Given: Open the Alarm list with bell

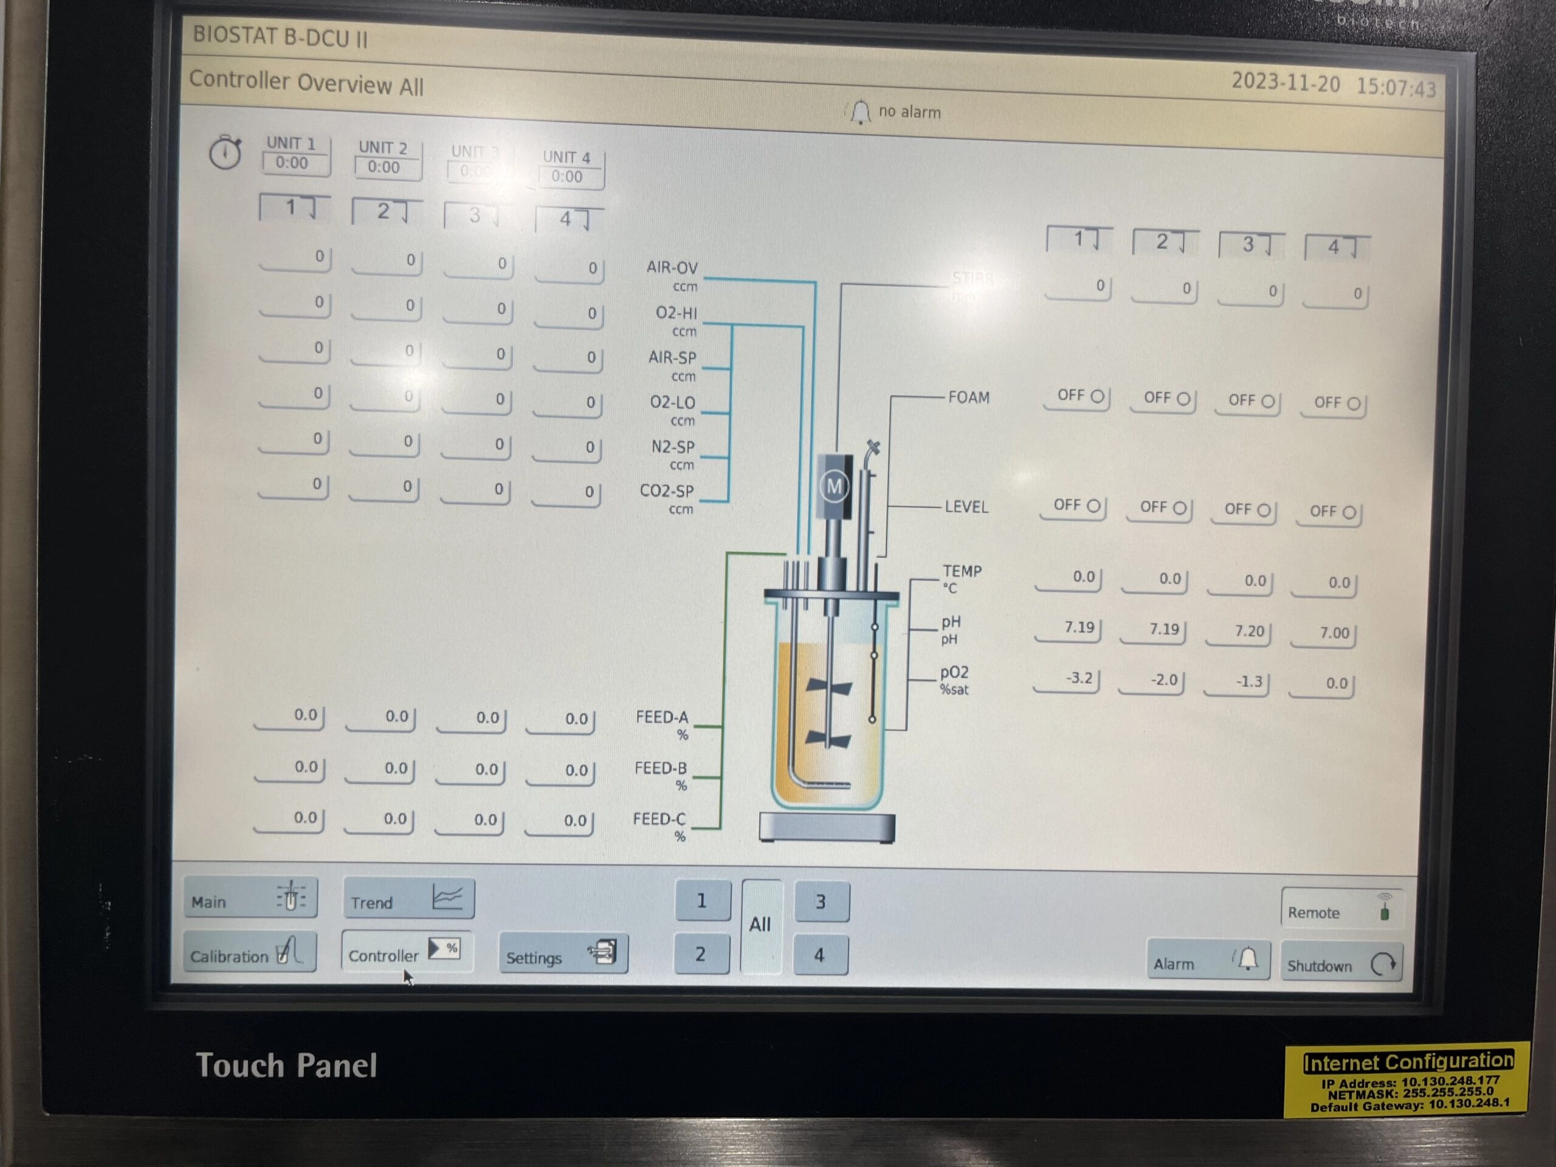Looking at the screenshot, I should point(1207,961).
